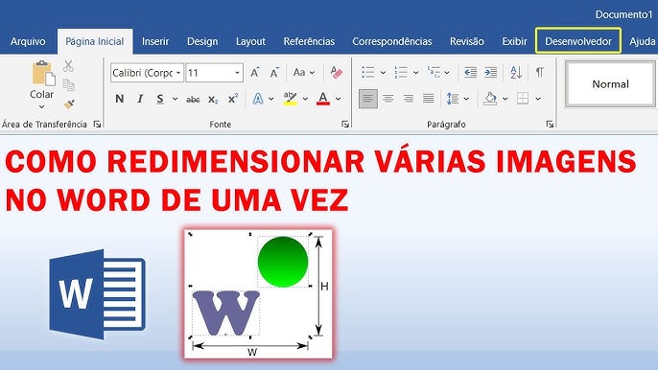Decrease paragraph indent

tap(470, 73)
